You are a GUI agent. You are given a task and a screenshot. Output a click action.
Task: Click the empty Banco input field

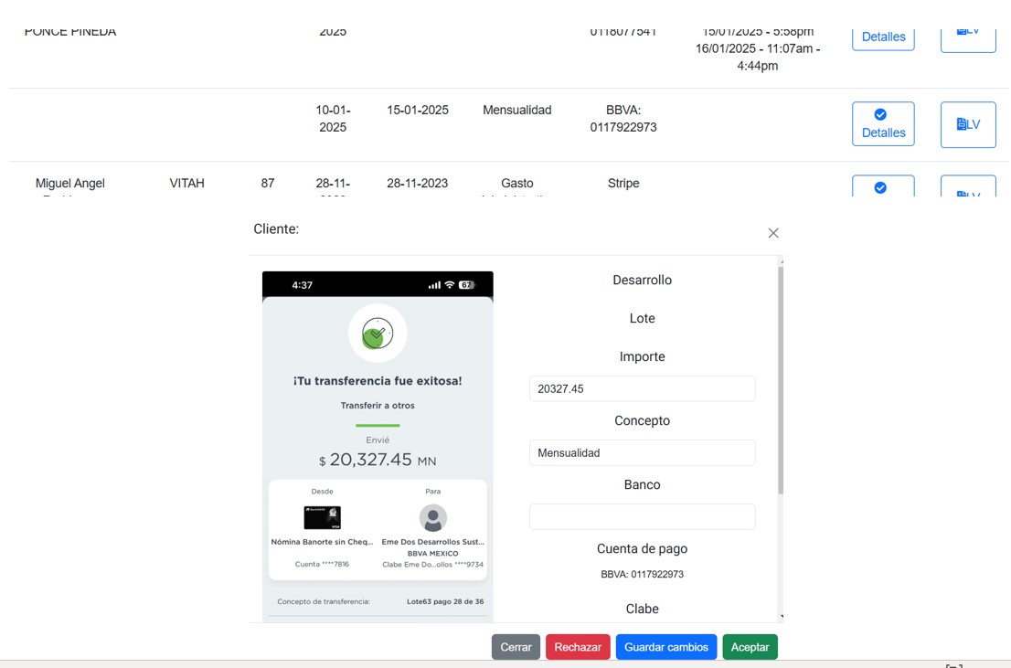(x=642, y=516)
